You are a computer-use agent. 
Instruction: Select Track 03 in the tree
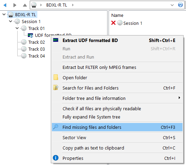click(x=37, y=49)
